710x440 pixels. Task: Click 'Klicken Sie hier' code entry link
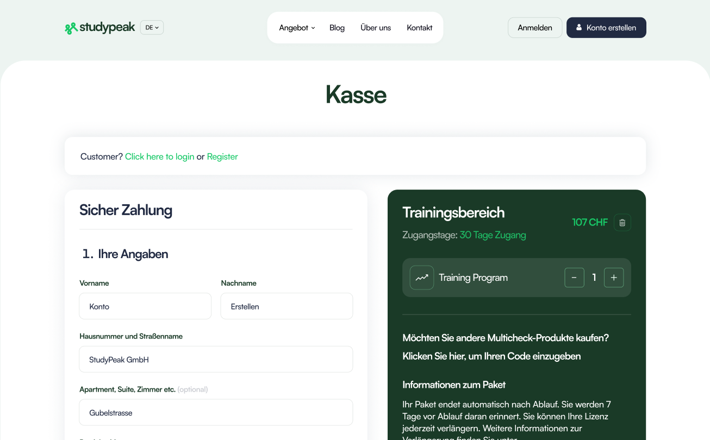tap(491, 356)
